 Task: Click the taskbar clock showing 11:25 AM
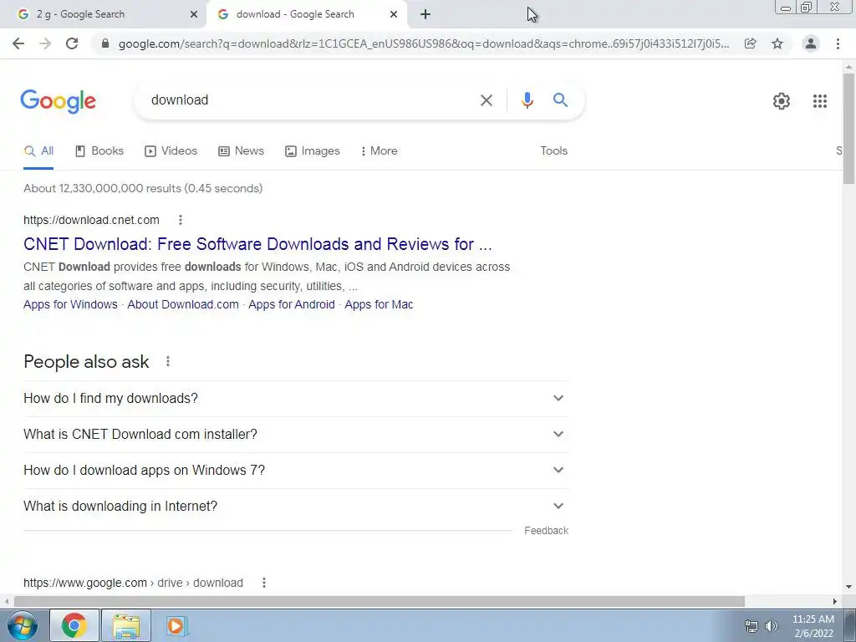[813, 626]
